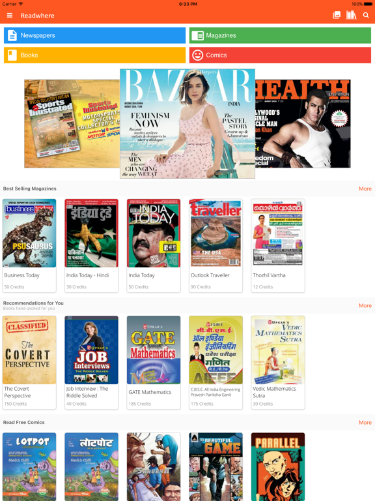The image size is (375, 501).
Task: Open Vedic Mathematics Sutra book cover
Action: point(278,350)
